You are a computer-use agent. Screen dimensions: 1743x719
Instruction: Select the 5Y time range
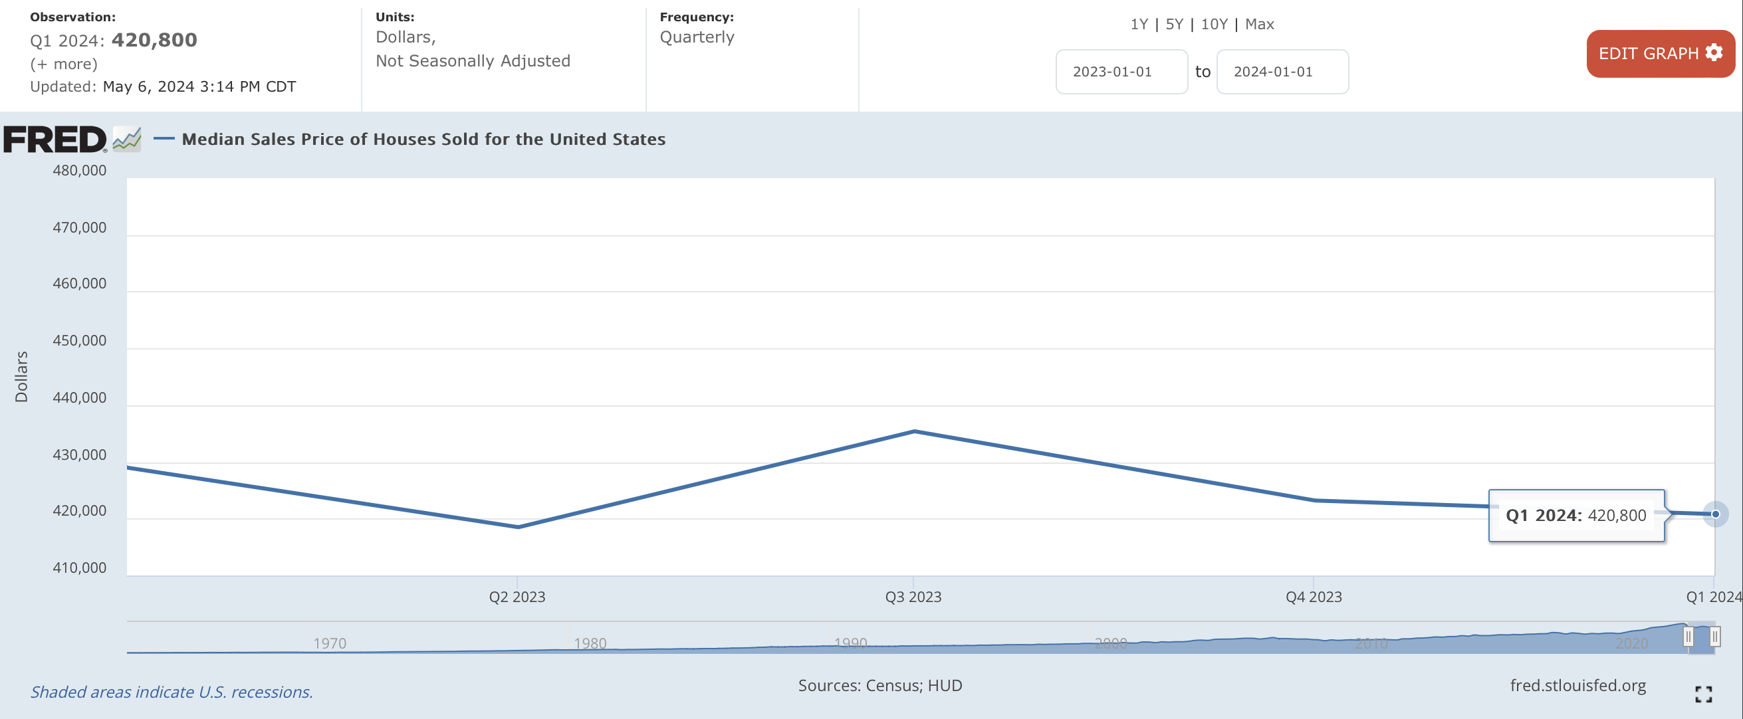pyautogui.click(x=1174, y=25)
